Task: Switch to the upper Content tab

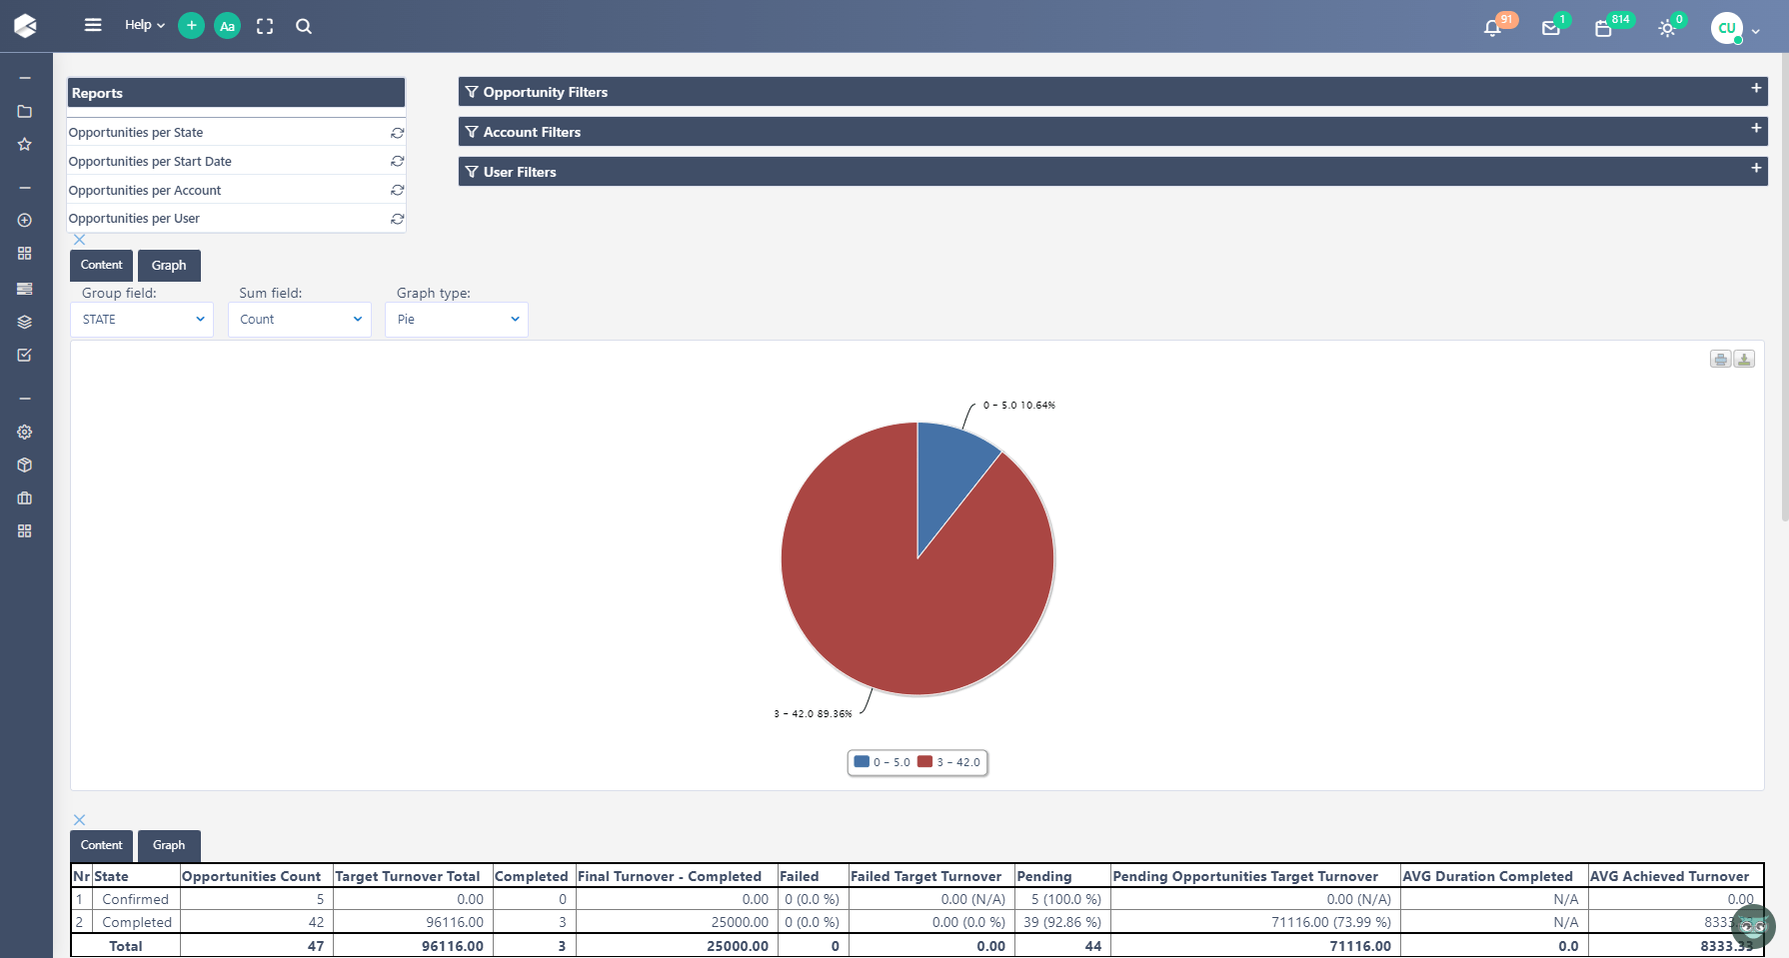Action: [x=101, y=266]
